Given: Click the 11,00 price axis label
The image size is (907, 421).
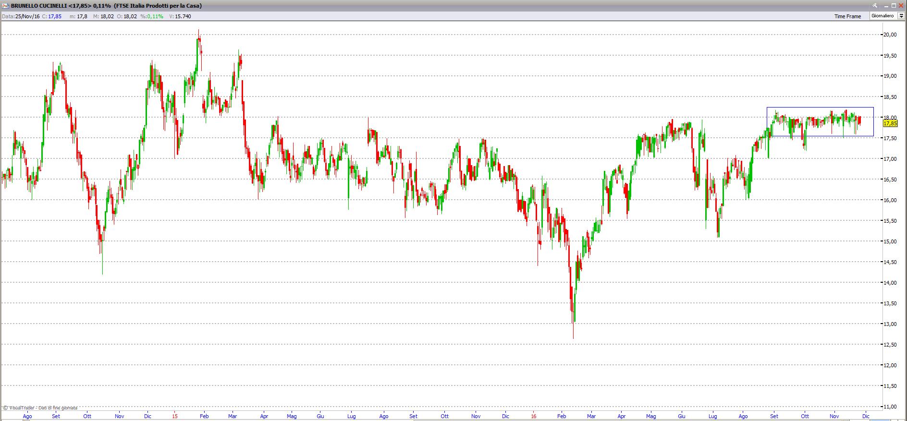Looking at the screenshot, I should (890, 407).
